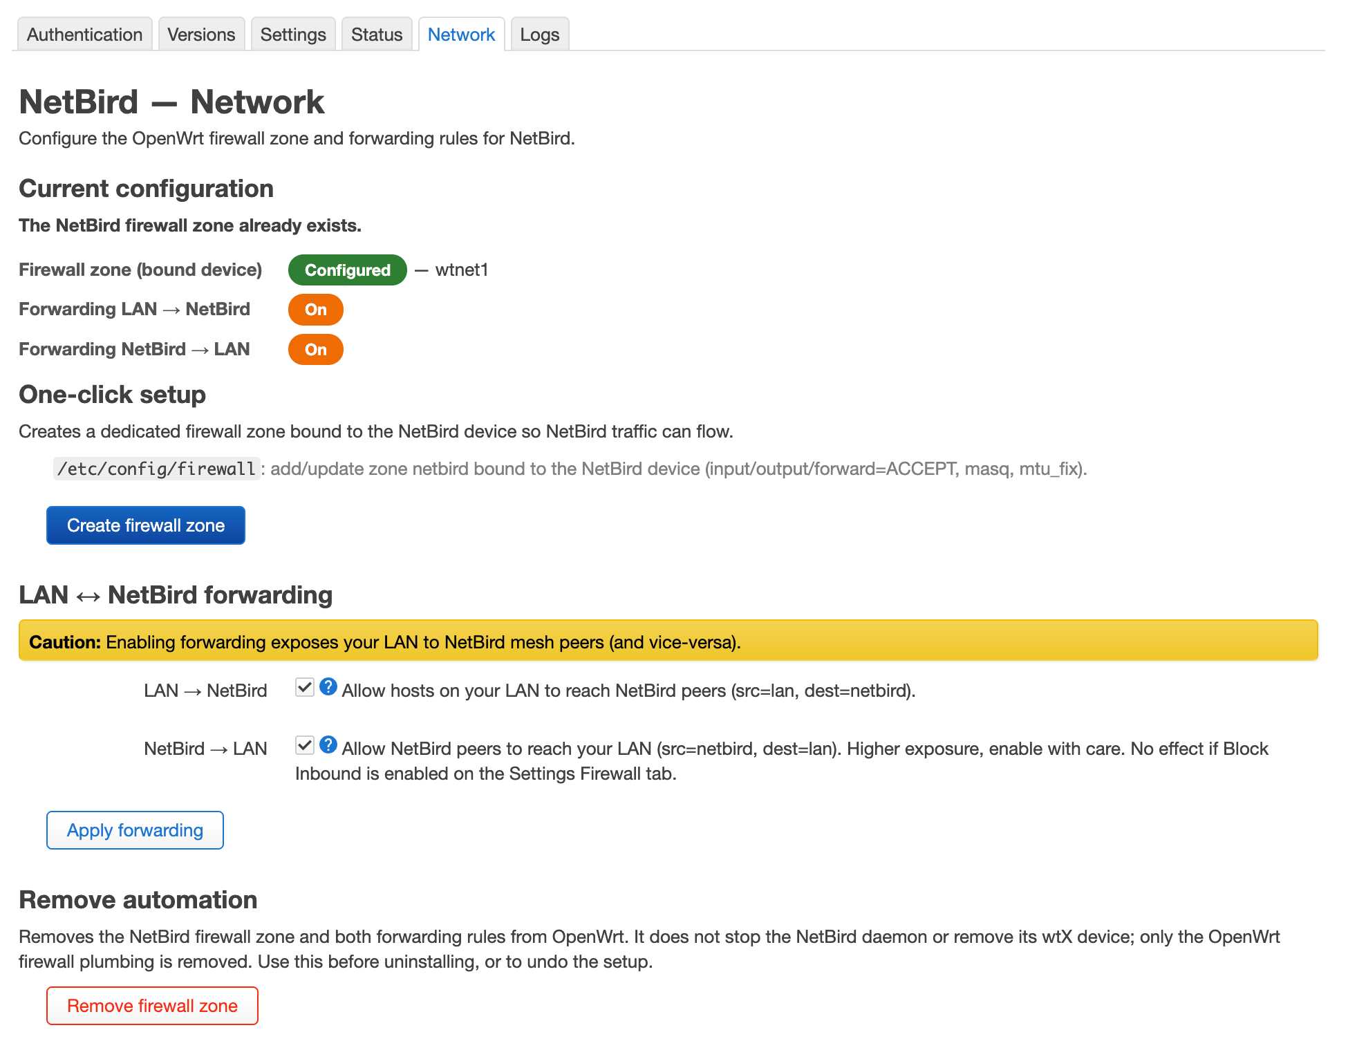Click Apply forwarding button

point(135,830)
